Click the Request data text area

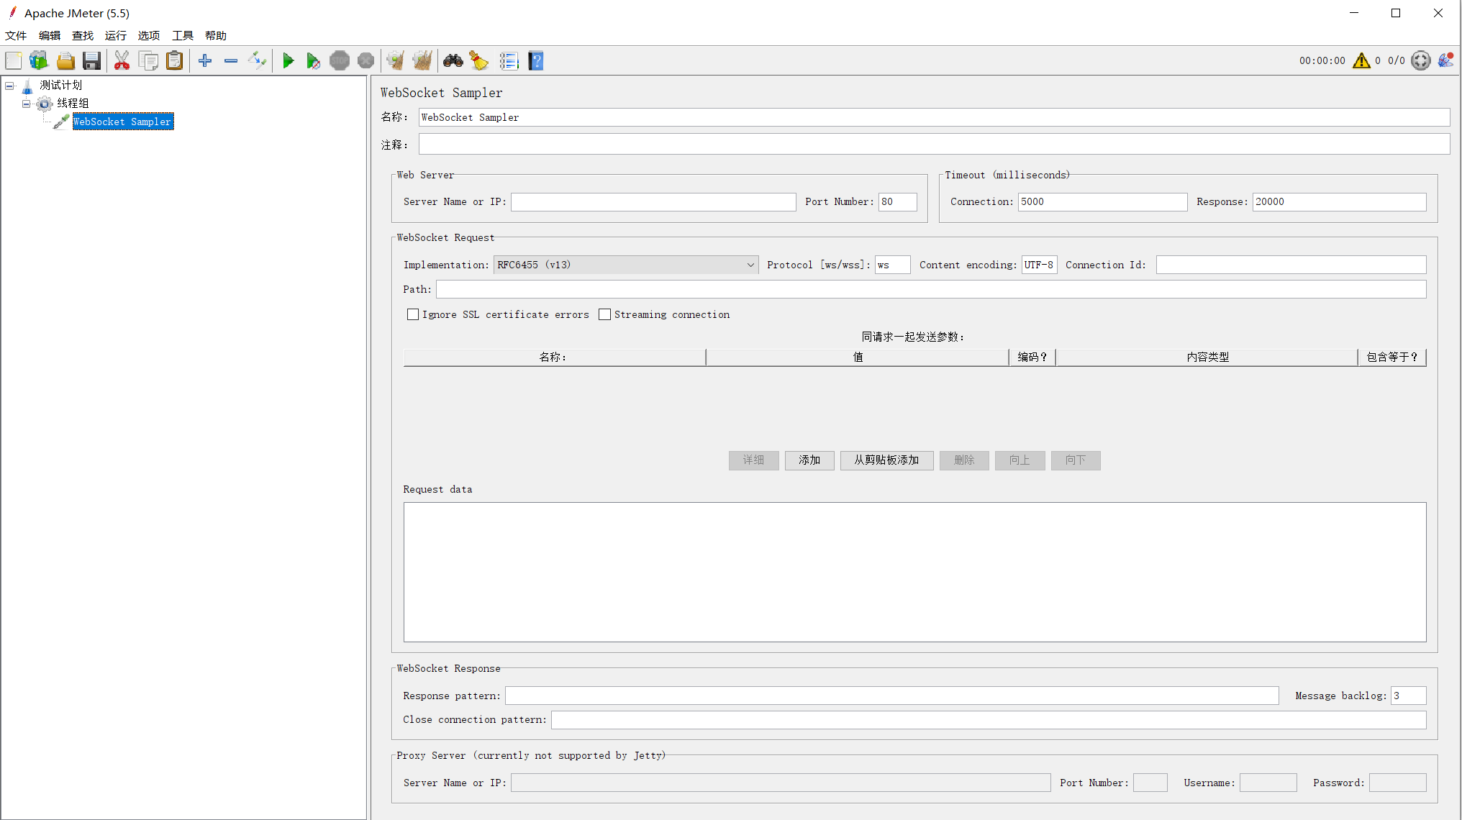pos(914,572)
